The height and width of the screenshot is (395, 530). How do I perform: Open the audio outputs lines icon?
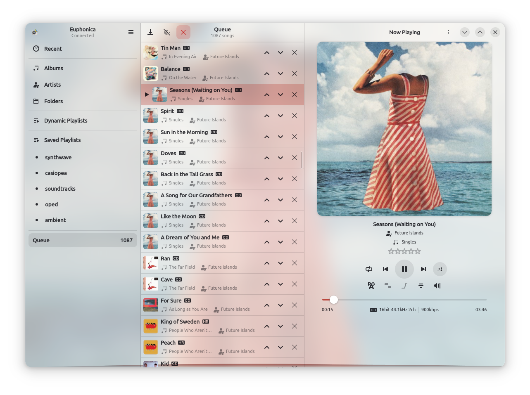point(421,286)
